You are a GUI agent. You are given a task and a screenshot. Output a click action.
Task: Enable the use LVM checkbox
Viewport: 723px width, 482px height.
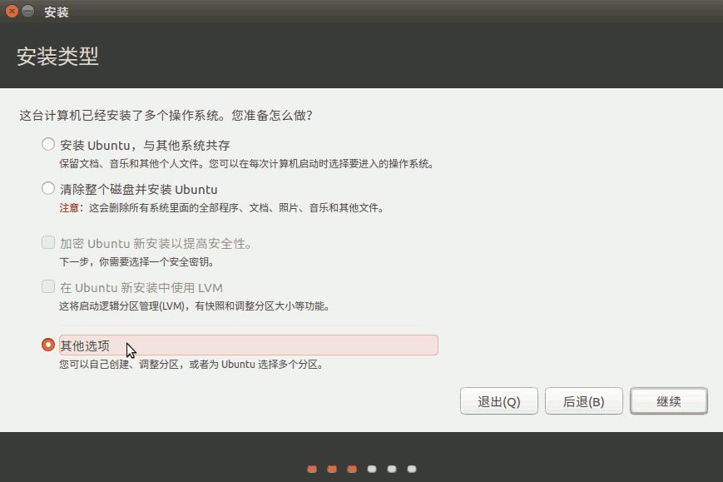(x=48, y=286)
